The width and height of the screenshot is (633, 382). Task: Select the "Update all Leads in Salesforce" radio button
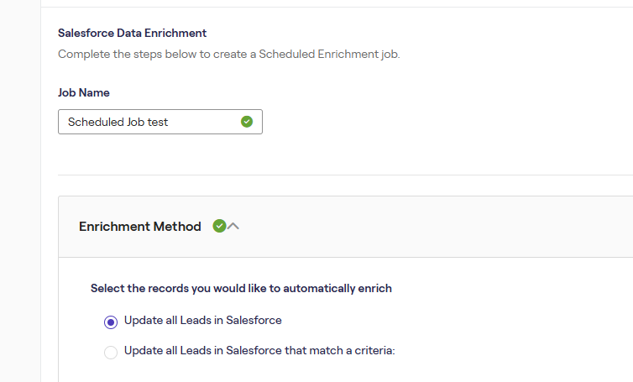[111, 322]
